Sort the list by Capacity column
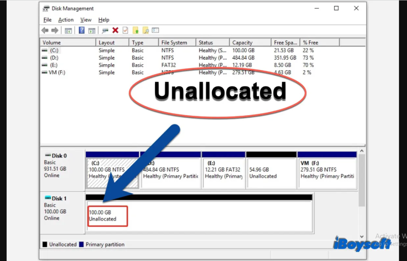 [242, 42]
